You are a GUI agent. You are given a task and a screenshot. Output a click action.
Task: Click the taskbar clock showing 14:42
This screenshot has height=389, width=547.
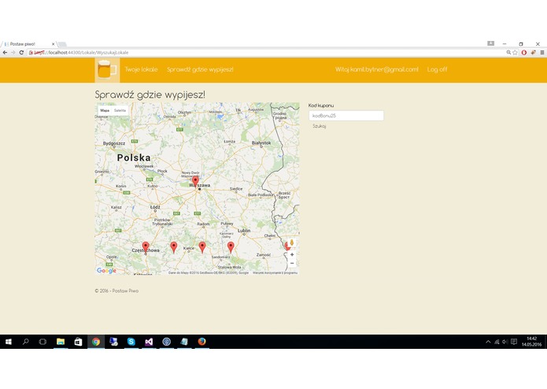(531, 342)
